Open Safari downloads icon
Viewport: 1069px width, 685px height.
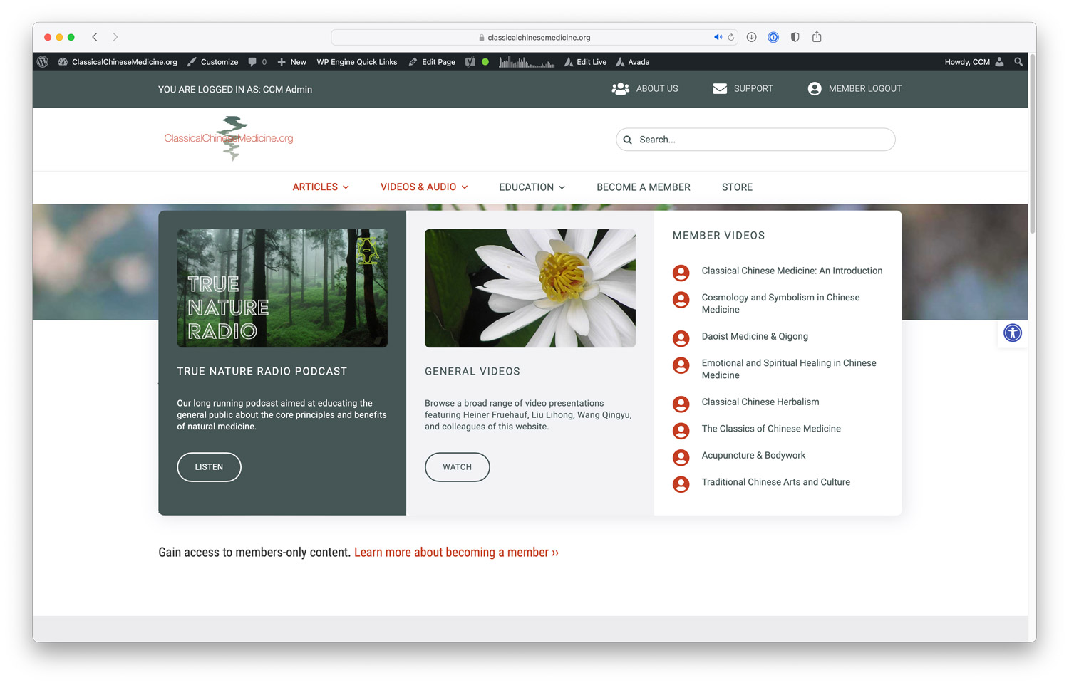pos(751,37)
